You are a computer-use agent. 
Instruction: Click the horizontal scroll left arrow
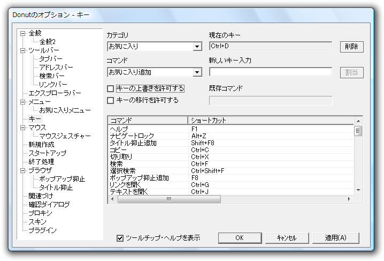tap(112, 199)
